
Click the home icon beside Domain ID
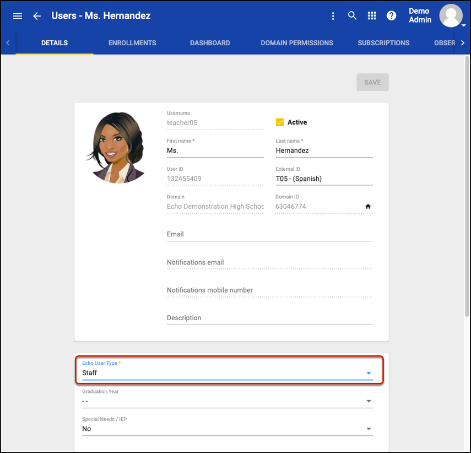[368, 207]
